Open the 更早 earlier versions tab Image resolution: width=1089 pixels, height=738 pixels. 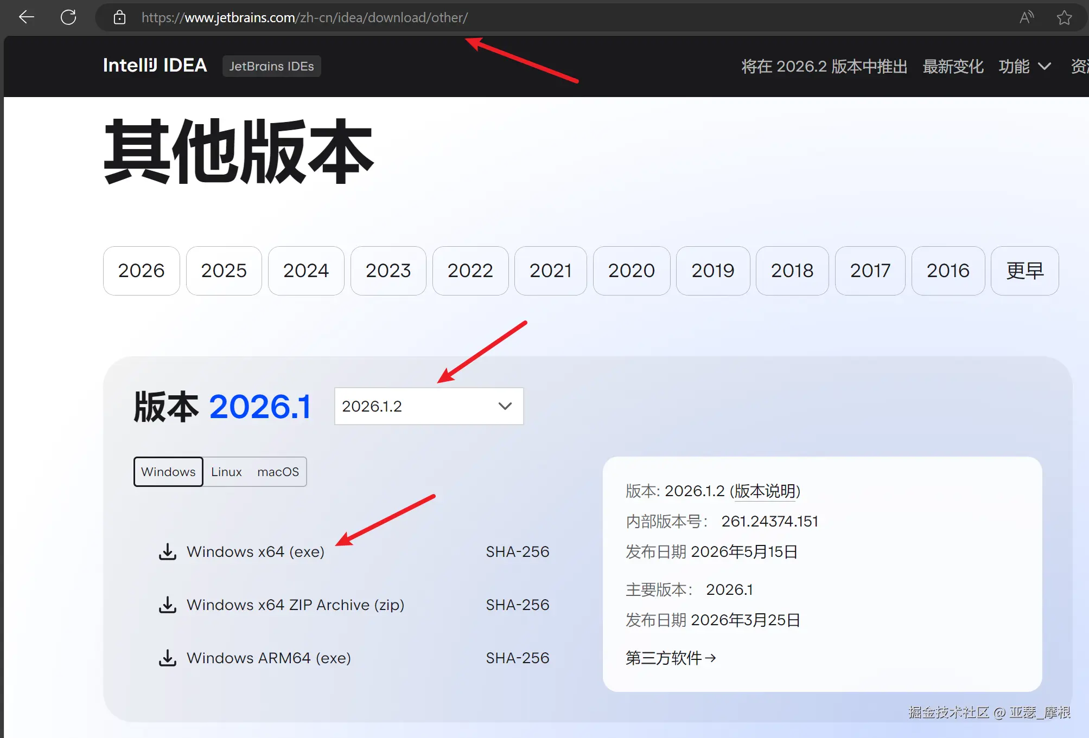[x=1024, y=271]
